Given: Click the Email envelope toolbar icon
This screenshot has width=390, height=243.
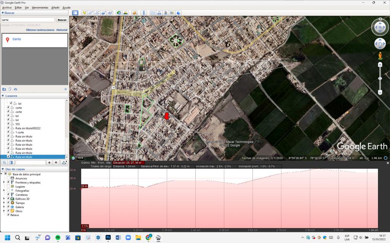Looking at the screenshot, I should (153, 13).
